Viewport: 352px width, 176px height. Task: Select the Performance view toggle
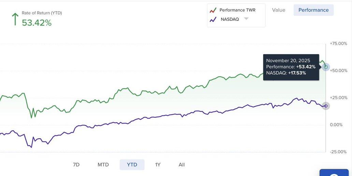[313, 10]
